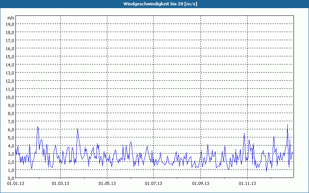Click the 10,0 y-axis value
This screenshot has width=309, height=193.
[10, 97]
